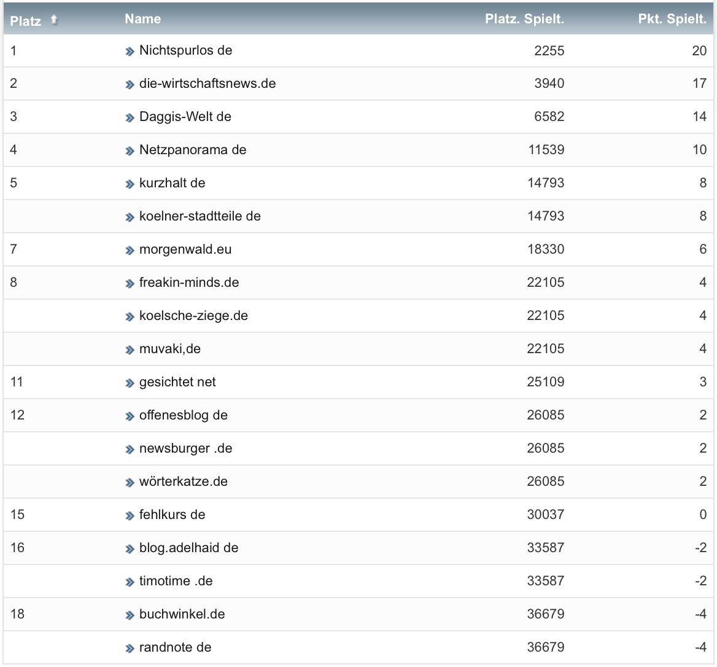717x667 pixels.
Task: Open the die-wirtschaftsnews.de link
Action: [x=207, y=84]
